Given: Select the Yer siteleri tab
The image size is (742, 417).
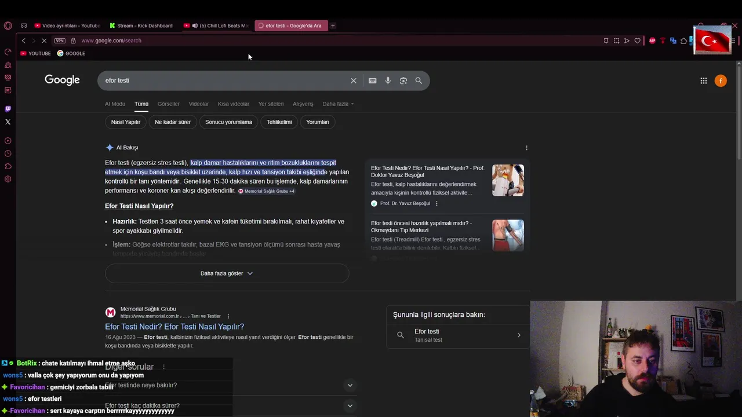Looking at the screenshot, I should 271,104.
